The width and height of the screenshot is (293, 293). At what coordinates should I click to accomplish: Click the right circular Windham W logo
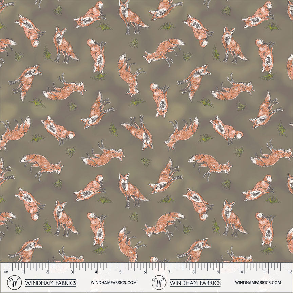click(159, 282)
